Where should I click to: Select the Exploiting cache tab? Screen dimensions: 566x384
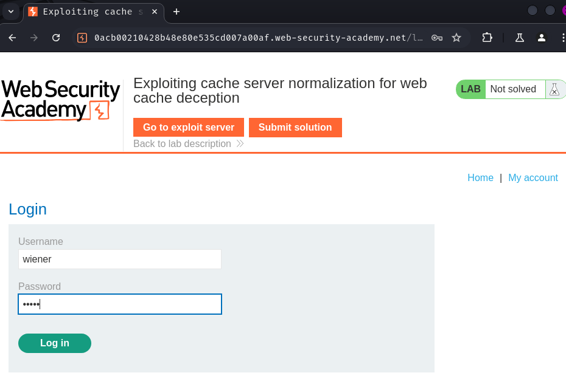(94, 12)
